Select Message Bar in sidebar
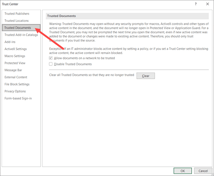The image size is (214, 176). click(x=13, y=70)
